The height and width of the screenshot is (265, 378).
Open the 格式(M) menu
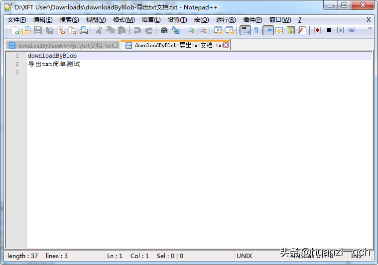pyautogui.click(x=124, y=20)
